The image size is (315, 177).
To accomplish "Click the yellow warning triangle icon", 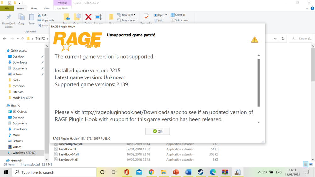I will (x=255, y=40).
